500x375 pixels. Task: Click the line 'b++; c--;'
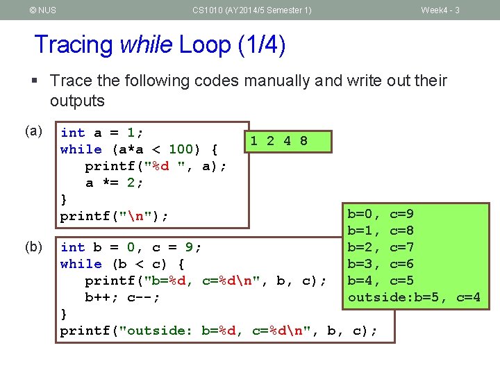point(122,297)
